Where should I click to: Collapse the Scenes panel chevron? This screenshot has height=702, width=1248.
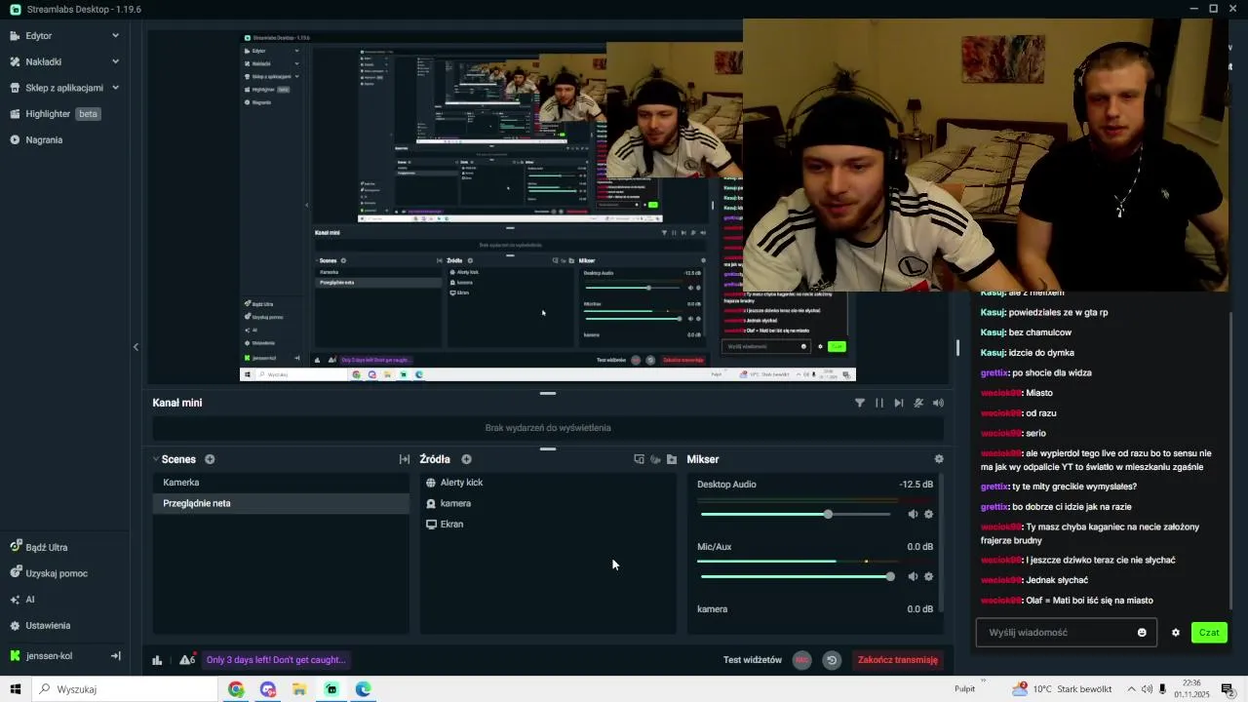pos(156,459)
